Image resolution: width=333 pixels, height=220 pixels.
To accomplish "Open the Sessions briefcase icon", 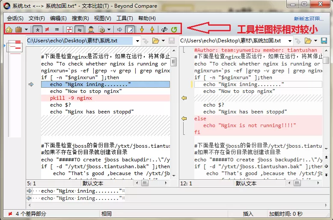I will 18,30.
